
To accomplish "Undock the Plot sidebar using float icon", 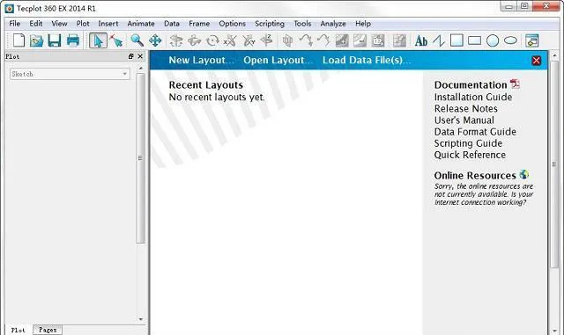I will (x=130, y=56).
